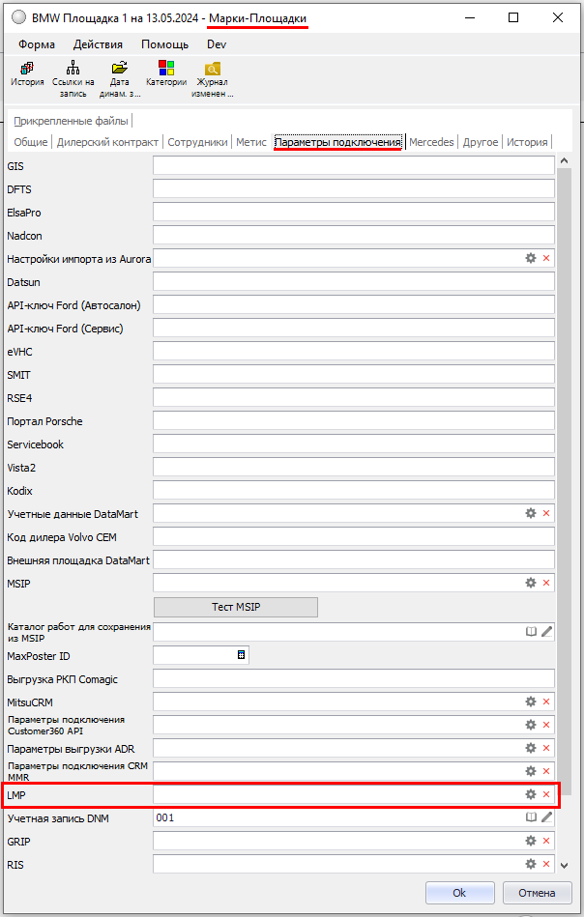Clear the MSIP field with red X

(546, 584)
